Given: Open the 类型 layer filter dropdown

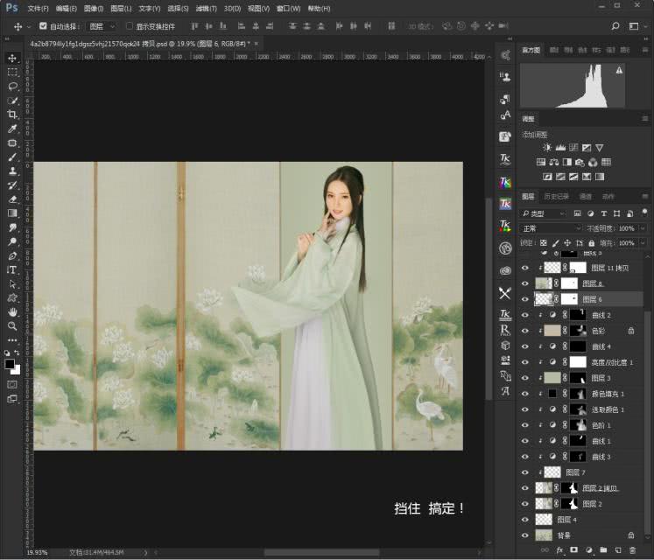Looking at the screenshot, I should click(x=544, y=213).
